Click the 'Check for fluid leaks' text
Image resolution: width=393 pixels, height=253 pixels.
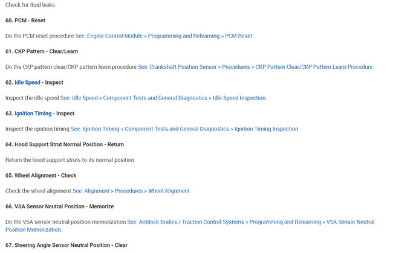click(x=30, y=5)
